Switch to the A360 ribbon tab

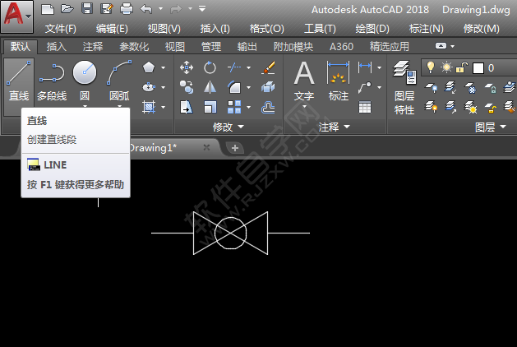(341, 47)
